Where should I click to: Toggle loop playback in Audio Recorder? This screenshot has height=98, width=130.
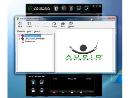tap(90, 93)
